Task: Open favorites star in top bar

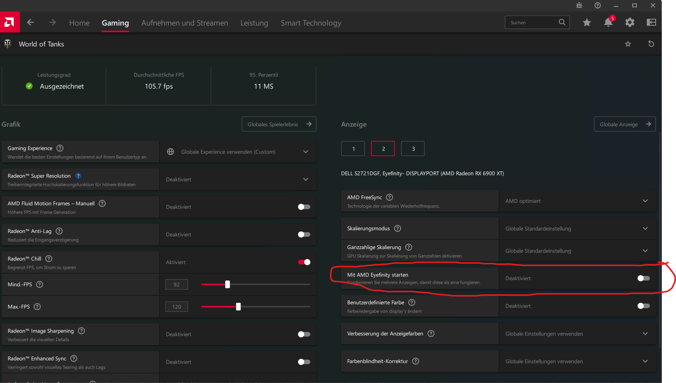Action: (x=587, y=23)
